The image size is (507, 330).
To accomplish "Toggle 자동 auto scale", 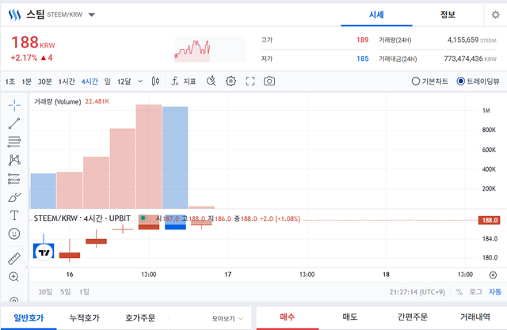I will tap(494, 292).
